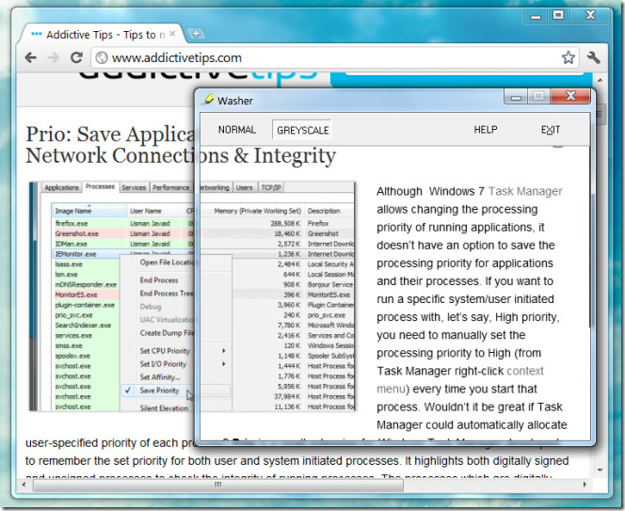This screenshot has height=511, width=625.
Task: Open the Chrome wrench menu
Action: pyautogui.click(x=593, y=57)
